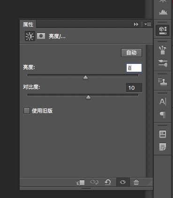Open the Brush Presets panel icon
Image resolution: width=173 pixels, height=198 pixels.
click(162, 50)
